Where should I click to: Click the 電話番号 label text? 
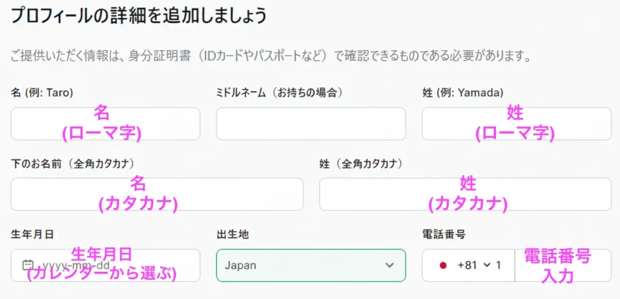pyautogui.click(x=443, y=234)
